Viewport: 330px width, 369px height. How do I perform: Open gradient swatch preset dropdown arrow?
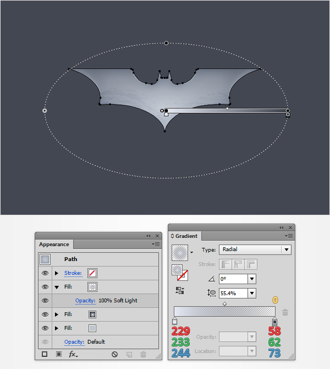tap(192, 252)
